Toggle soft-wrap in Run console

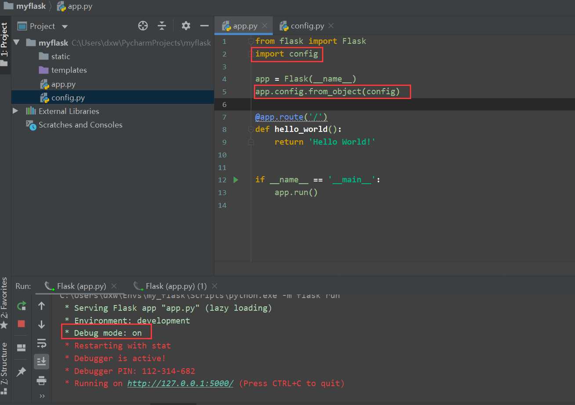tap(42, 343)
